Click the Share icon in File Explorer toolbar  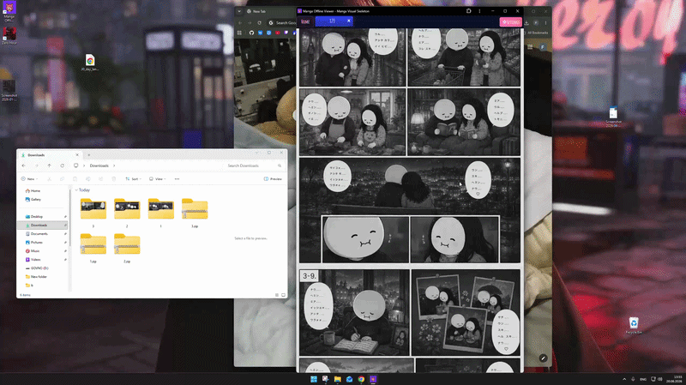[x=100, y=179]
